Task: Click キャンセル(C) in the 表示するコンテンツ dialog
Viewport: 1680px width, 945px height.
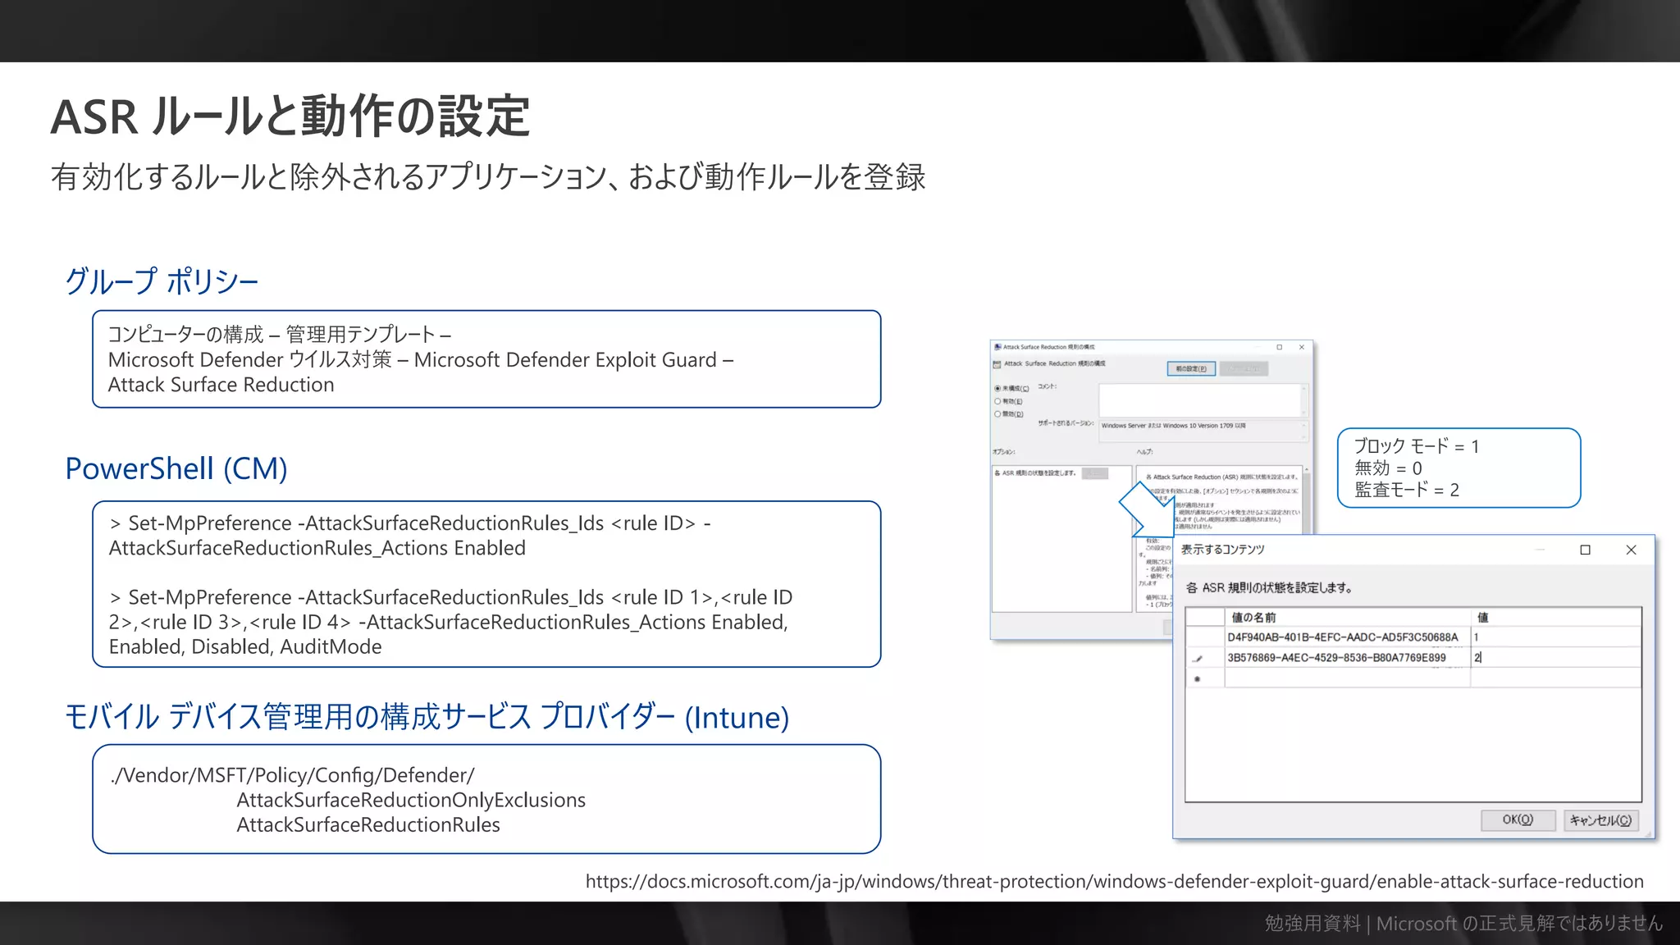Action: pyautogui.click(x=1600, y=819)
